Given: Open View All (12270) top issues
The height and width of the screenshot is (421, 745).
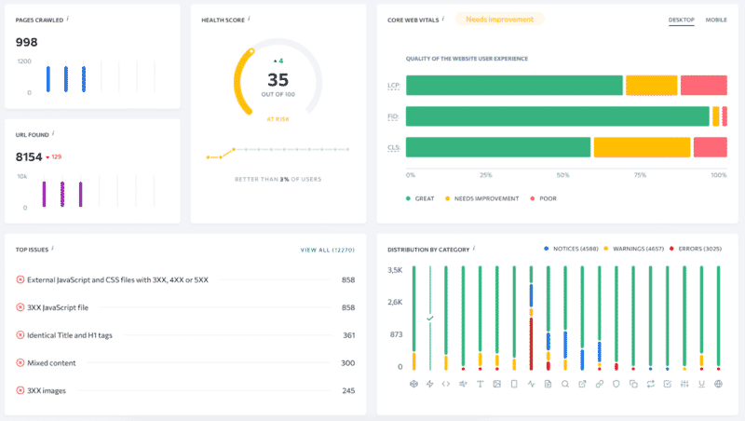Looking at the screenshot, I should click(327, 250).
